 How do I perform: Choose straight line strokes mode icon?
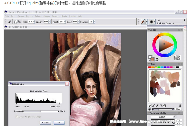point(19,22)
